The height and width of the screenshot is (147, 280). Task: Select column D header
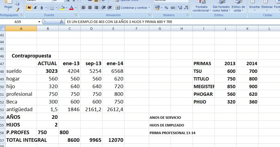tap(91, 29)
